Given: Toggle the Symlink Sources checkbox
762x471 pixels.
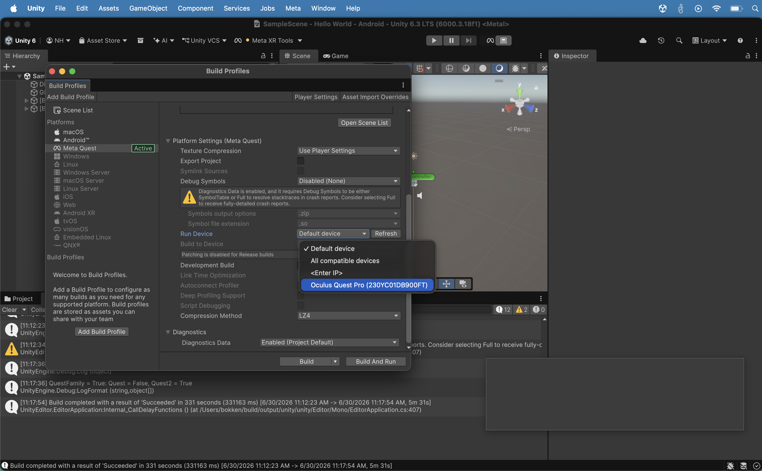Looking at the screenshot, I should (x=301, y=171).
